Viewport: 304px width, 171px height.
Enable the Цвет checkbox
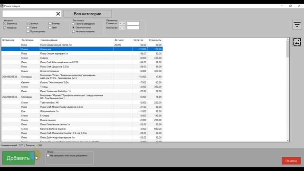pos(50,28)
